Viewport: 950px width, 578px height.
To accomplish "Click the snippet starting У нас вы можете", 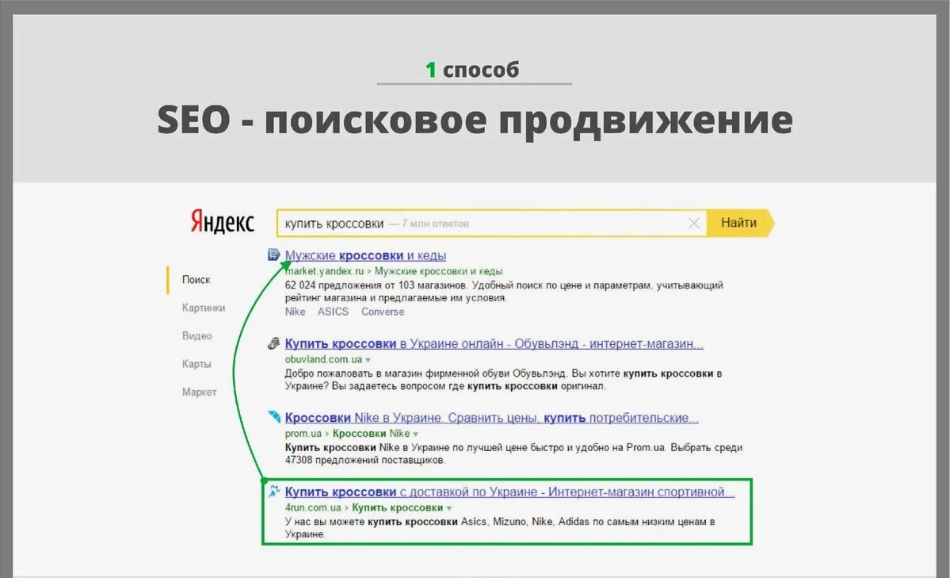I will [x=500, y=528].
